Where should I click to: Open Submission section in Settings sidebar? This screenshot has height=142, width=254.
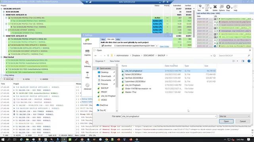[x=87, y=41]
